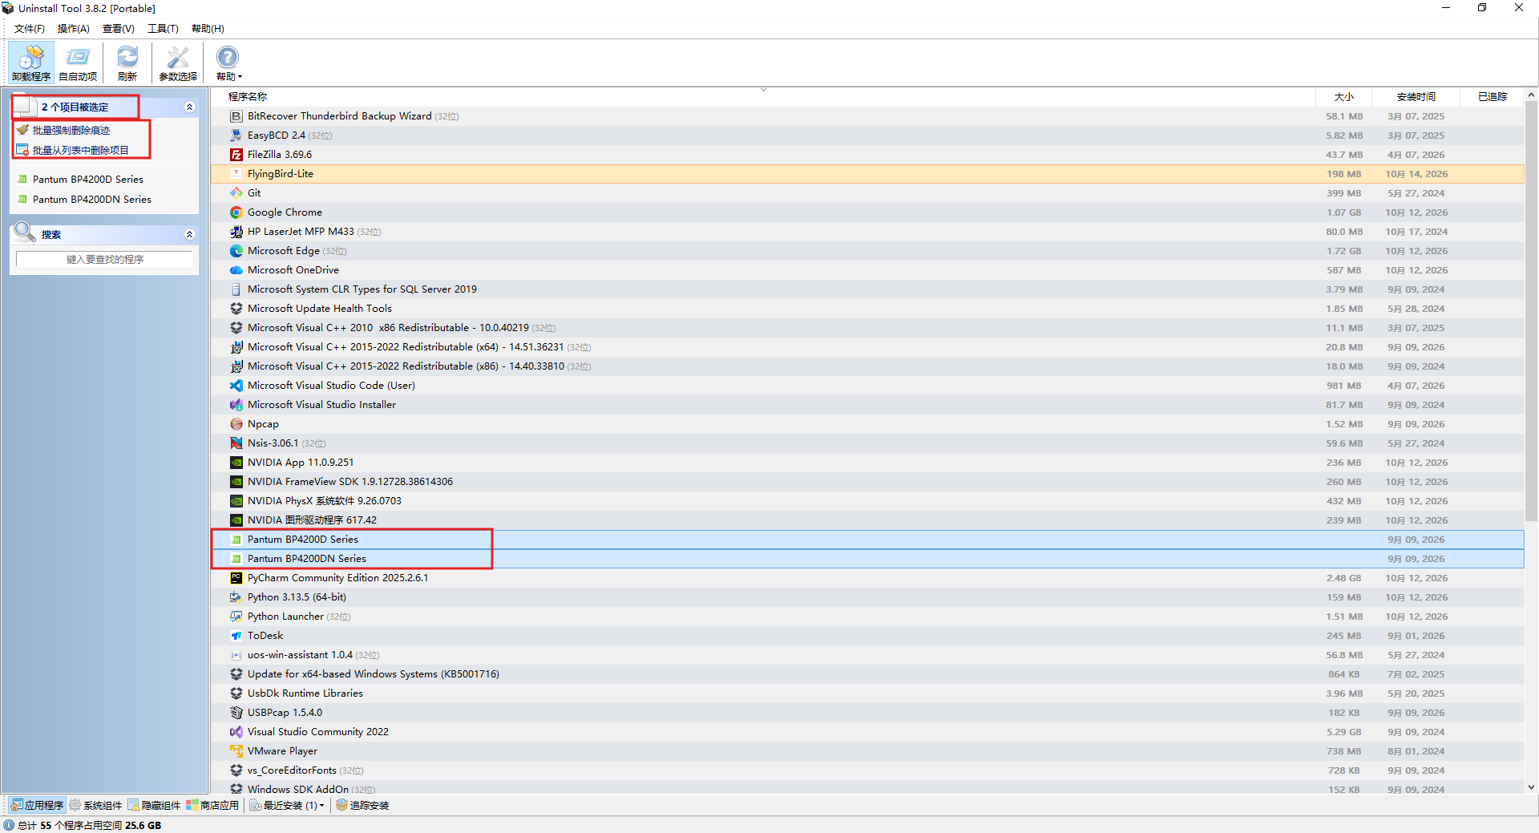
Task: Click Microsoft Visual Studio Code icon
Action: [x=236, y=386]
